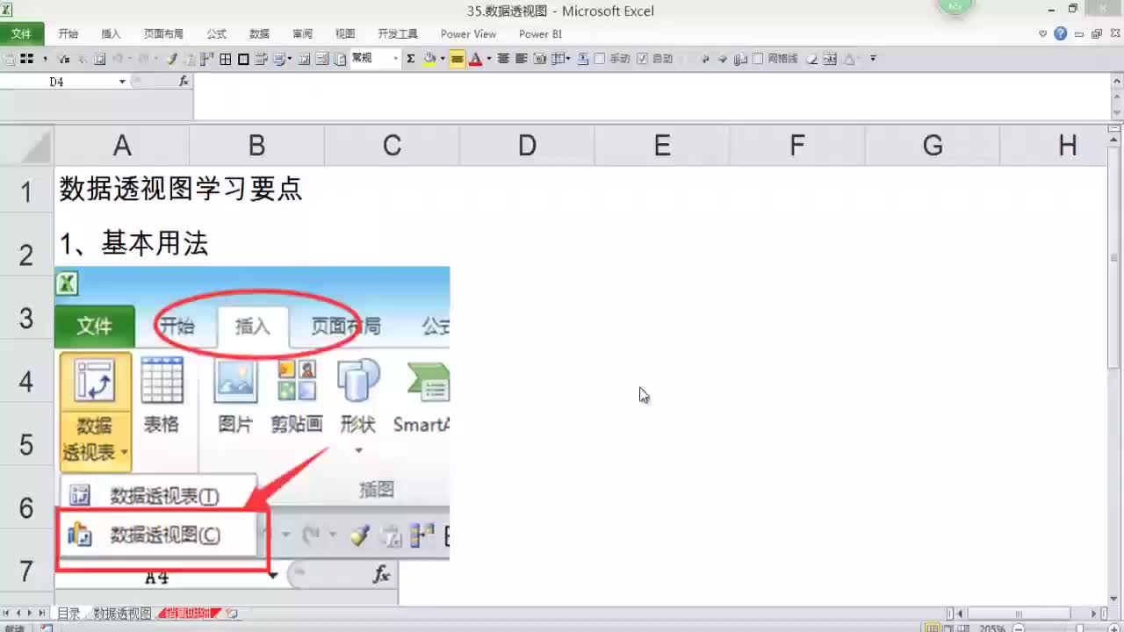Screen dimensions: 1124x632
Task: Click the horizontal scrollbar thumb
Action: pyautogui.click(x=1019, y=614)
